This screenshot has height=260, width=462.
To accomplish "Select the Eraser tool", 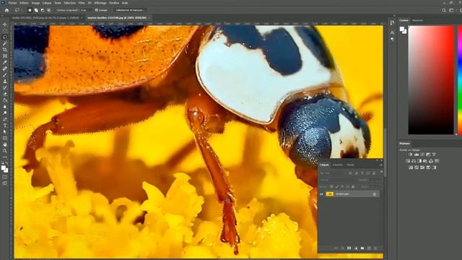I will coord(5,94).
